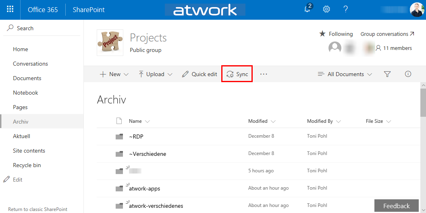Click the ~RDP folder icon
The width and height of the screenshot is (426, 213).
(119, 136)
